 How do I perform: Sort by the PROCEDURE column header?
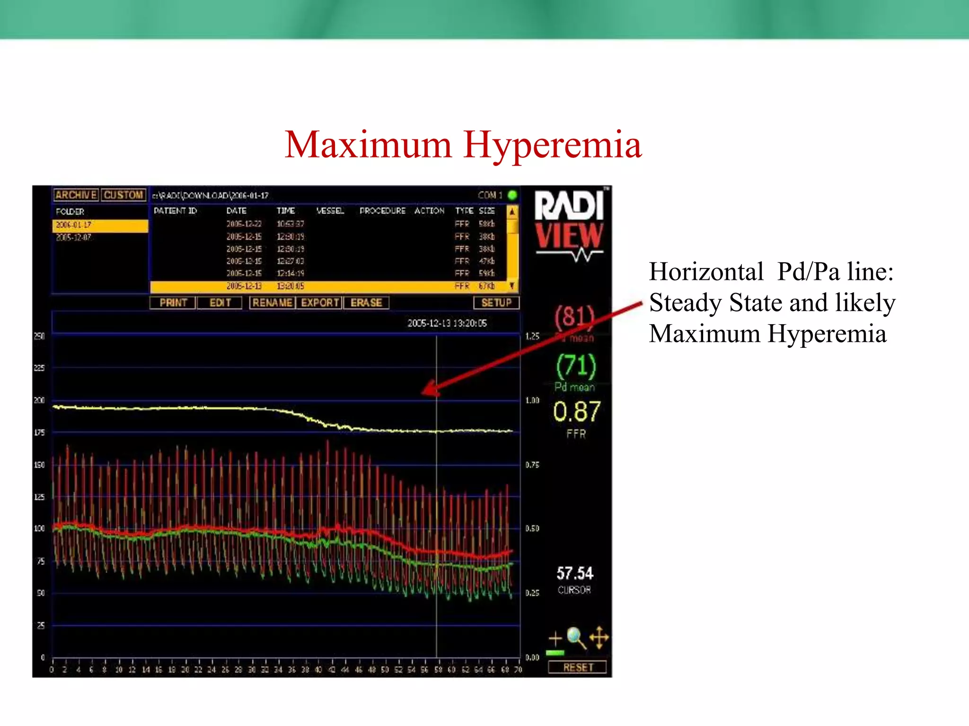pos(382,211)
